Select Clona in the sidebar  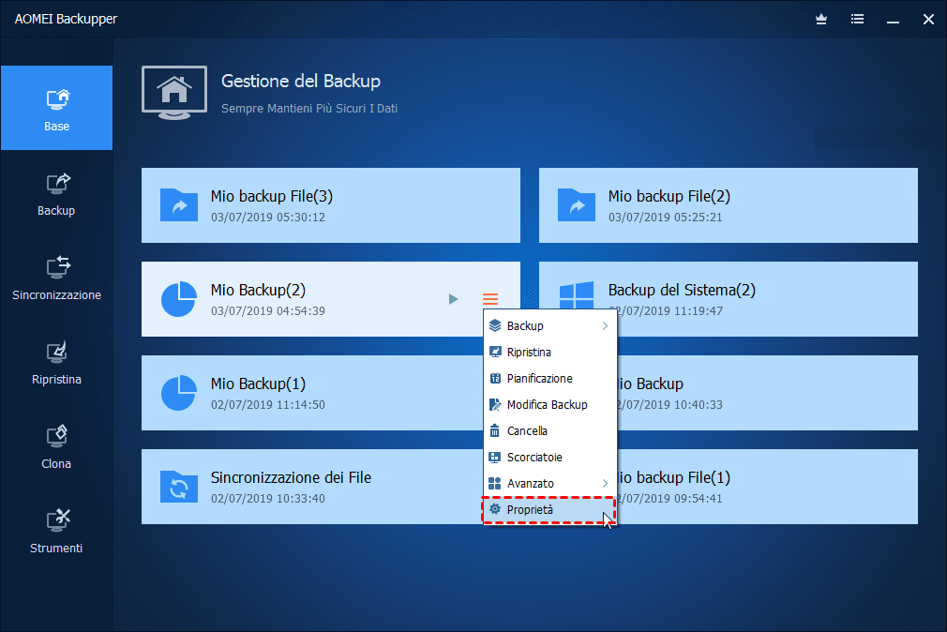[x=56, y=447]
